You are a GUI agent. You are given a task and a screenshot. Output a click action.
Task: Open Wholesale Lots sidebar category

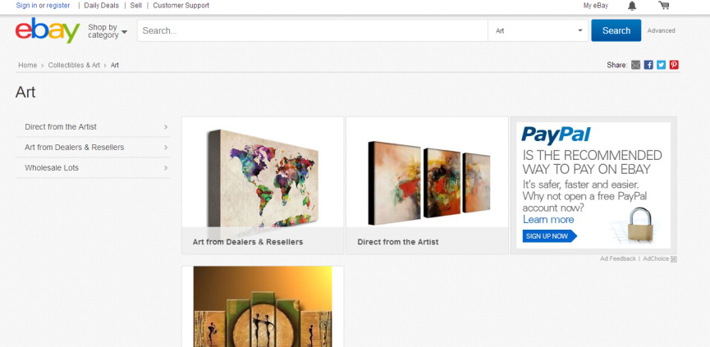pyautogui.click(x=93, y=168)
